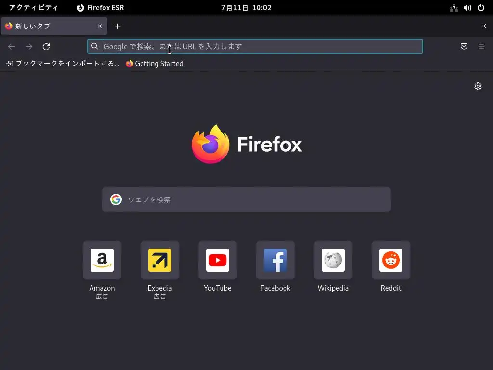The width and height of the screenshot is (493, 370).
Task: Select the 新しいタブ tab
Action: (x=54, y=26)
